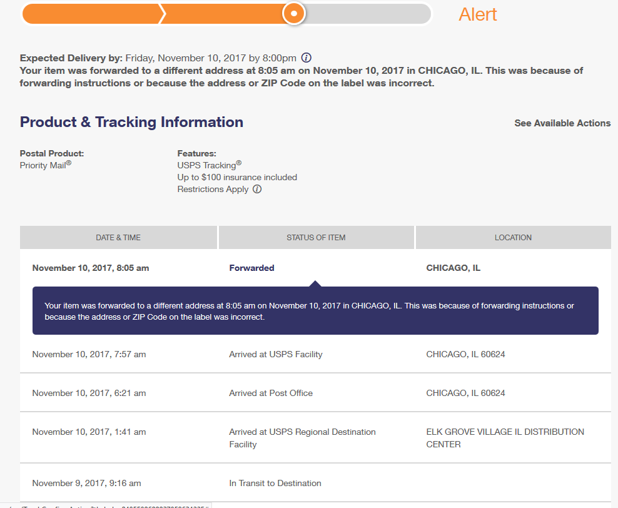Click the ELK GROVE VILLAGE distribution center location

[x=505, y=438]
